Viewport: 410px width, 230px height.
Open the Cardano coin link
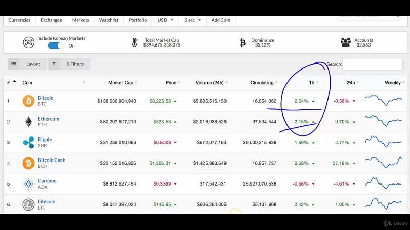(x=47, y=181)
